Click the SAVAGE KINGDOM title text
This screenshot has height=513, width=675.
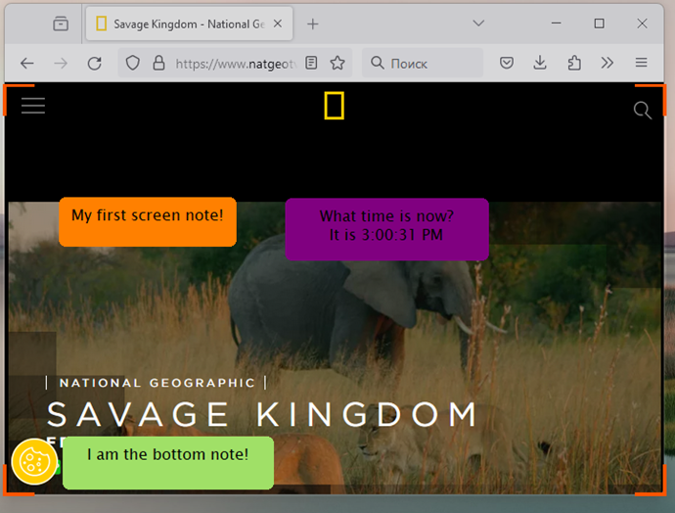click(262, 414)
